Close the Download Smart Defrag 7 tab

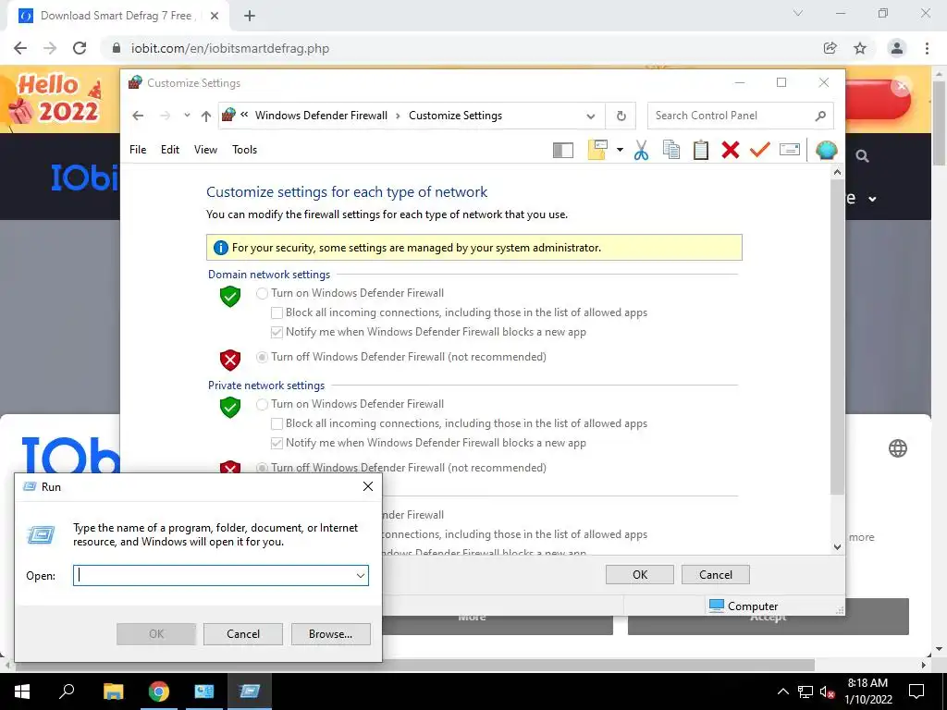[215, 17]
